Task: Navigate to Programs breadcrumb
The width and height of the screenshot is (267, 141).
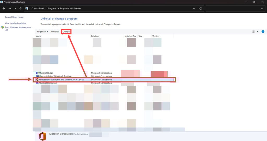Action: tap(52, 9)
